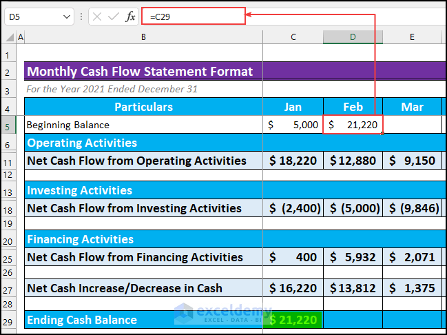Click the $13,812 net cash increase cell
This screenshot has height=335, width=447.
(353, 288)
